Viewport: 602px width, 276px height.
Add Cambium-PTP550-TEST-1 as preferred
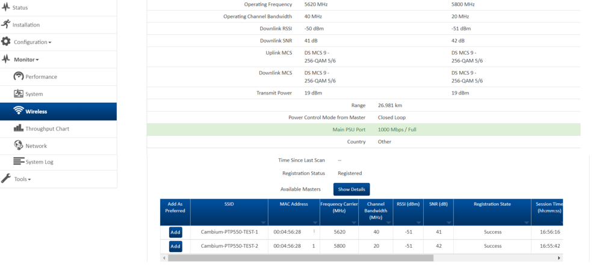tap(175, 232)
